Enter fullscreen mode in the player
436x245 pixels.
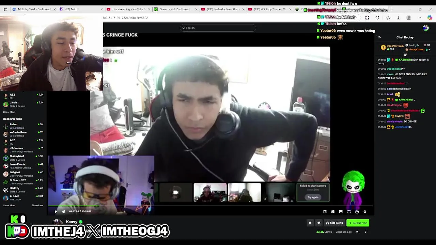(x=349, y=212)
